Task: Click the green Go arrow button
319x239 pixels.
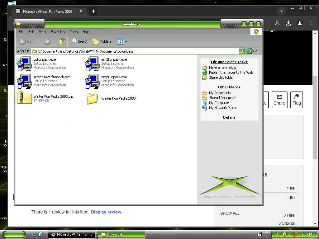Action: point(249,51)
